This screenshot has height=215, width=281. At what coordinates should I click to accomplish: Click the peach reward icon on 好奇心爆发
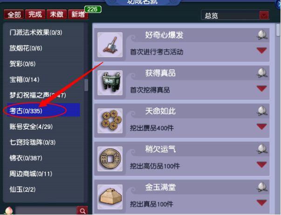coord(262,35)
